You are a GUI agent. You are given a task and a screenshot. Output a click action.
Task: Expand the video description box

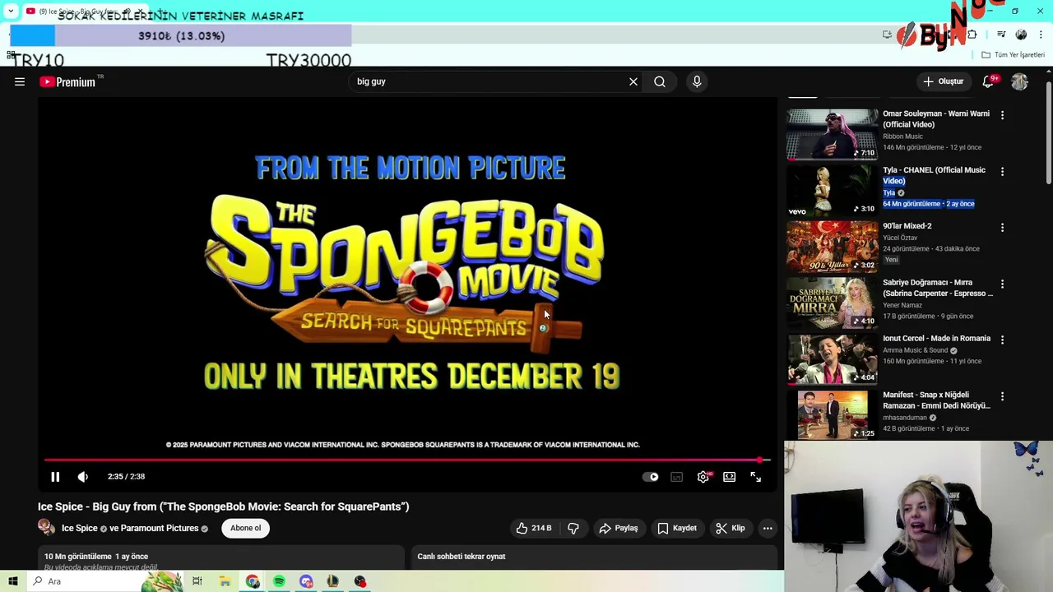coord(222,559)
